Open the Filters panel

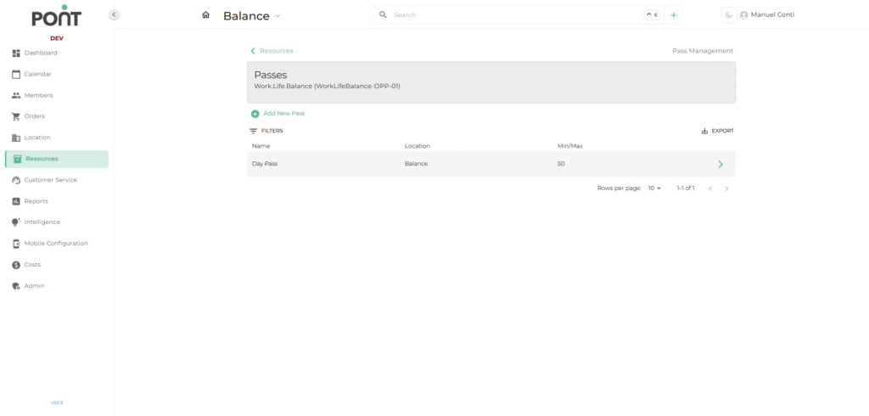(266, 131)
